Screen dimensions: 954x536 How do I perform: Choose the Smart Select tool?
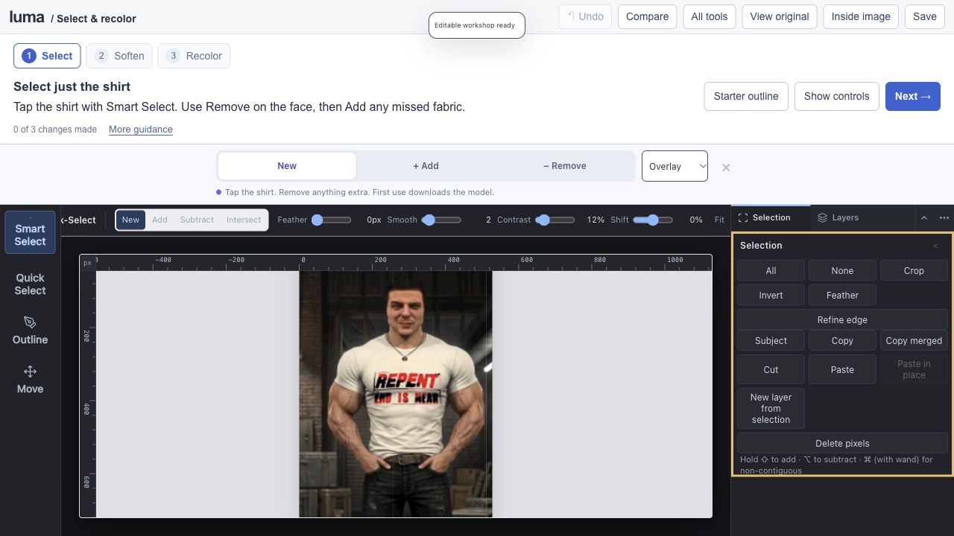pos(30,232)
